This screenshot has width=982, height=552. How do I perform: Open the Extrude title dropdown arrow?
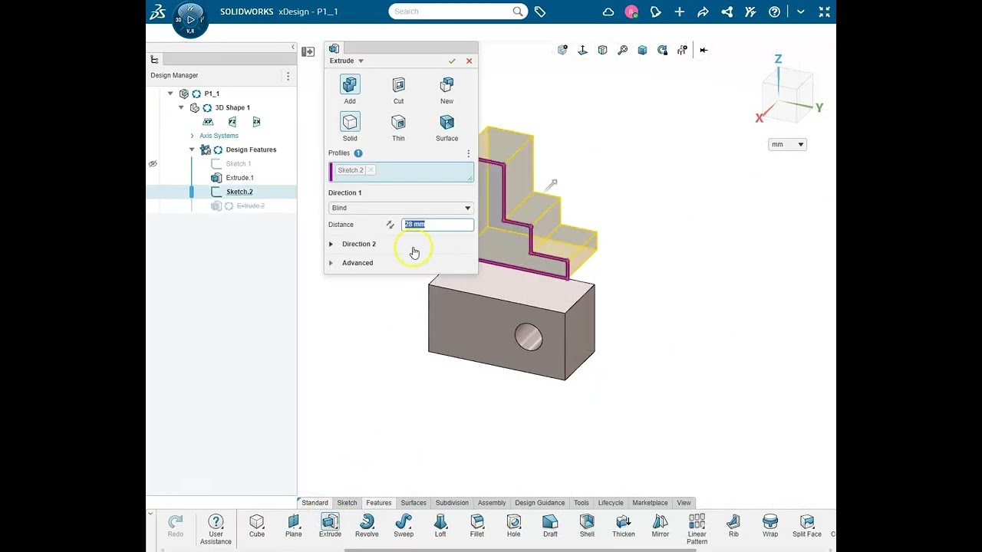(x=361, y=61)
